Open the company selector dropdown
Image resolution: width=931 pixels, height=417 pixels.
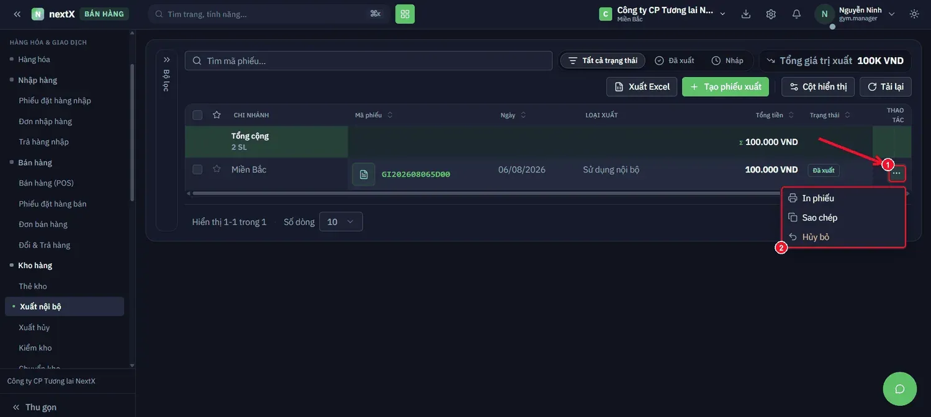click(662, 14)
